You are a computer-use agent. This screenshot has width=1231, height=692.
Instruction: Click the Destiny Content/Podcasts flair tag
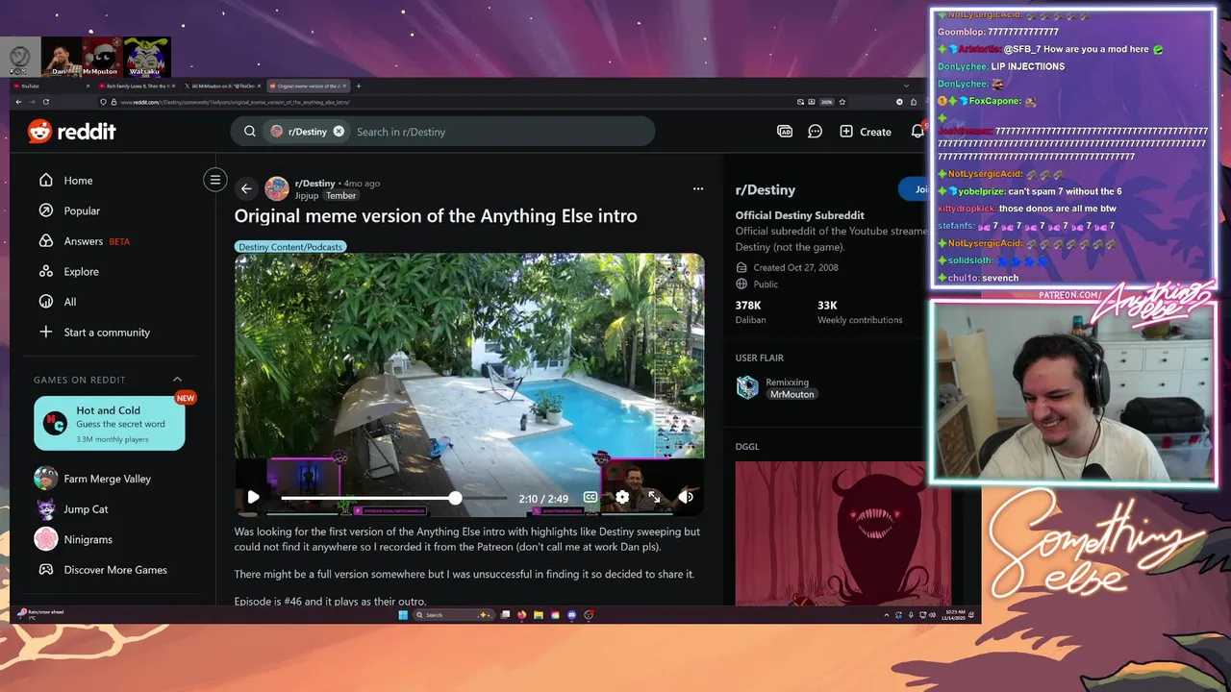[x=290, y=247]
